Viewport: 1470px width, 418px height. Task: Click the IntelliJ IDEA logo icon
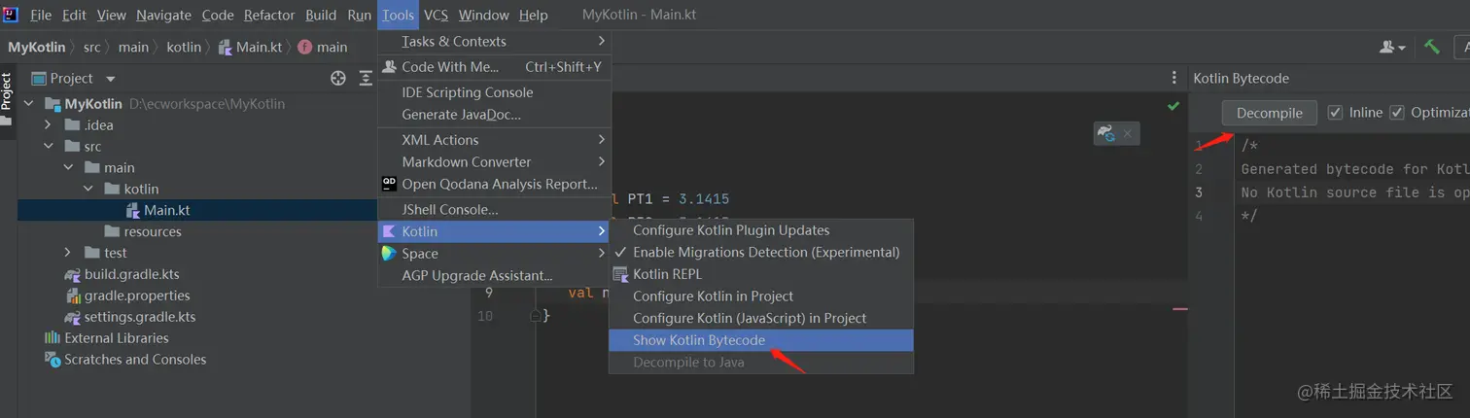coord(12,15)
